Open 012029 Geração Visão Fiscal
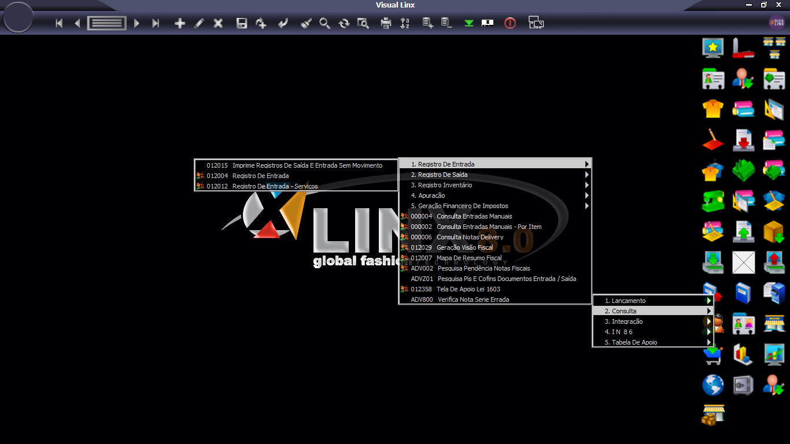 pyautogui.click(x=495, y=247)
